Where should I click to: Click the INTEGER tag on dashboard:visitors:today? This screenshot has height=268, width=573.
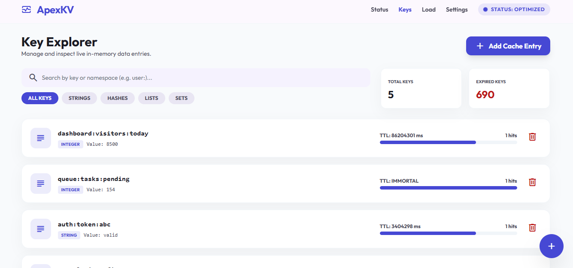coord(70,145)
